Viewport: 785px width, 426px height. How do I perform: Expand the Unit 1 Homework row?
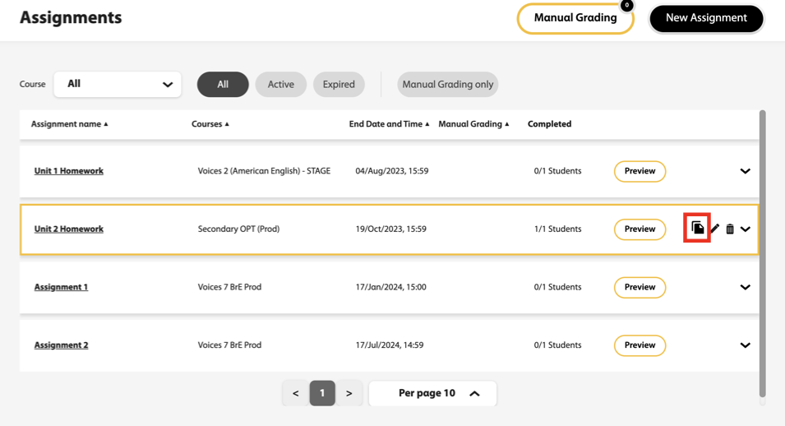745,171
